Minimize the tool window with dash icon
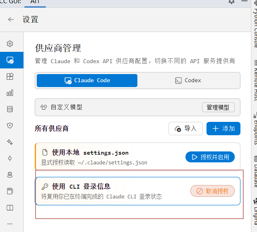The image size is (257, 232). (x=244, y=1)
